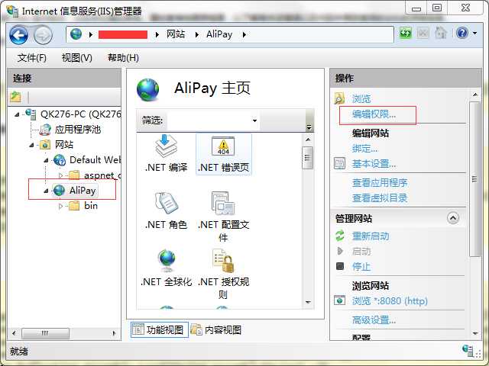
Task: Click the 查看应用程序 link
Action: pyautogui.click(x=380, y=182)
